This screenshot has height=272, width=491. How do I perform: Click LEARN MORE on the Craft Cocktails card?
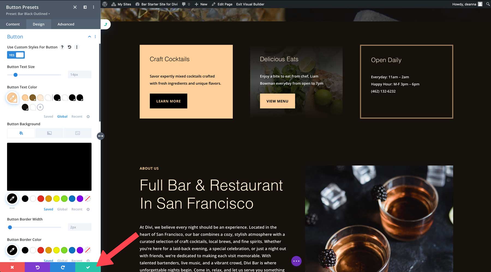click(x=168, y=101)
